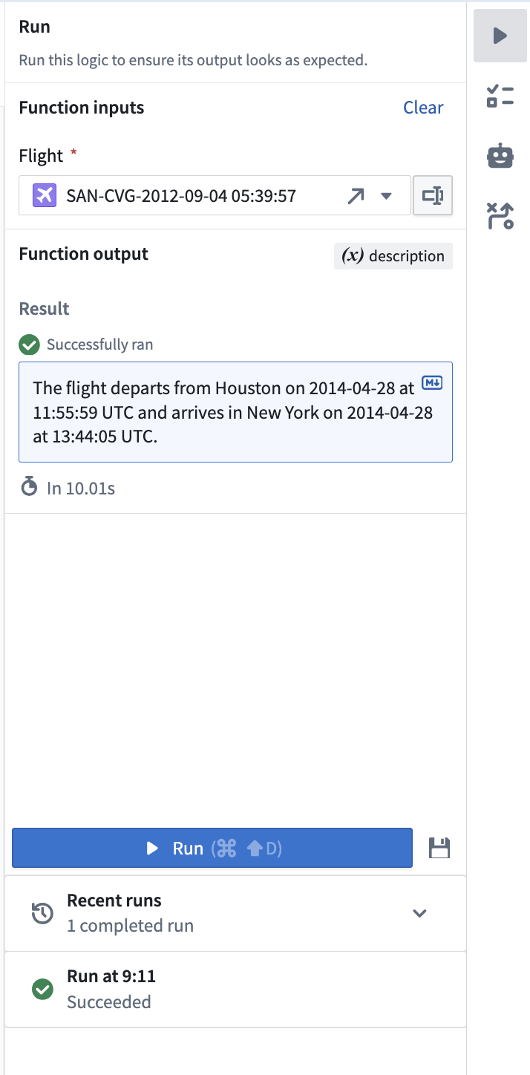
Task: Clear the function inputs
Action: coord(423,108)
